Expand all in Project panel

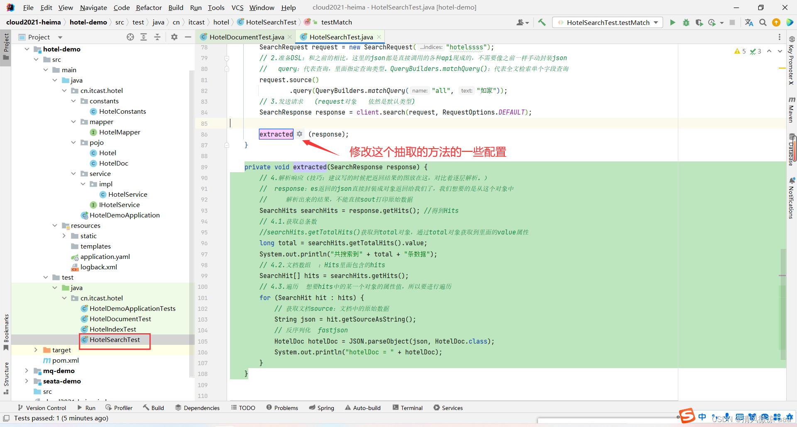click(x=144, y=37)
